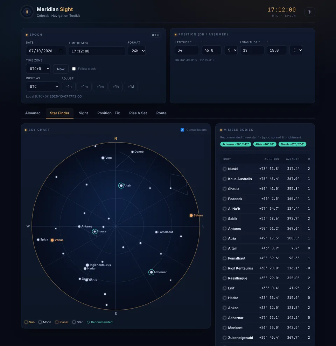Click the date input field
The width and height of the screenshot is (336, 346).
click(x=46, y=51)
